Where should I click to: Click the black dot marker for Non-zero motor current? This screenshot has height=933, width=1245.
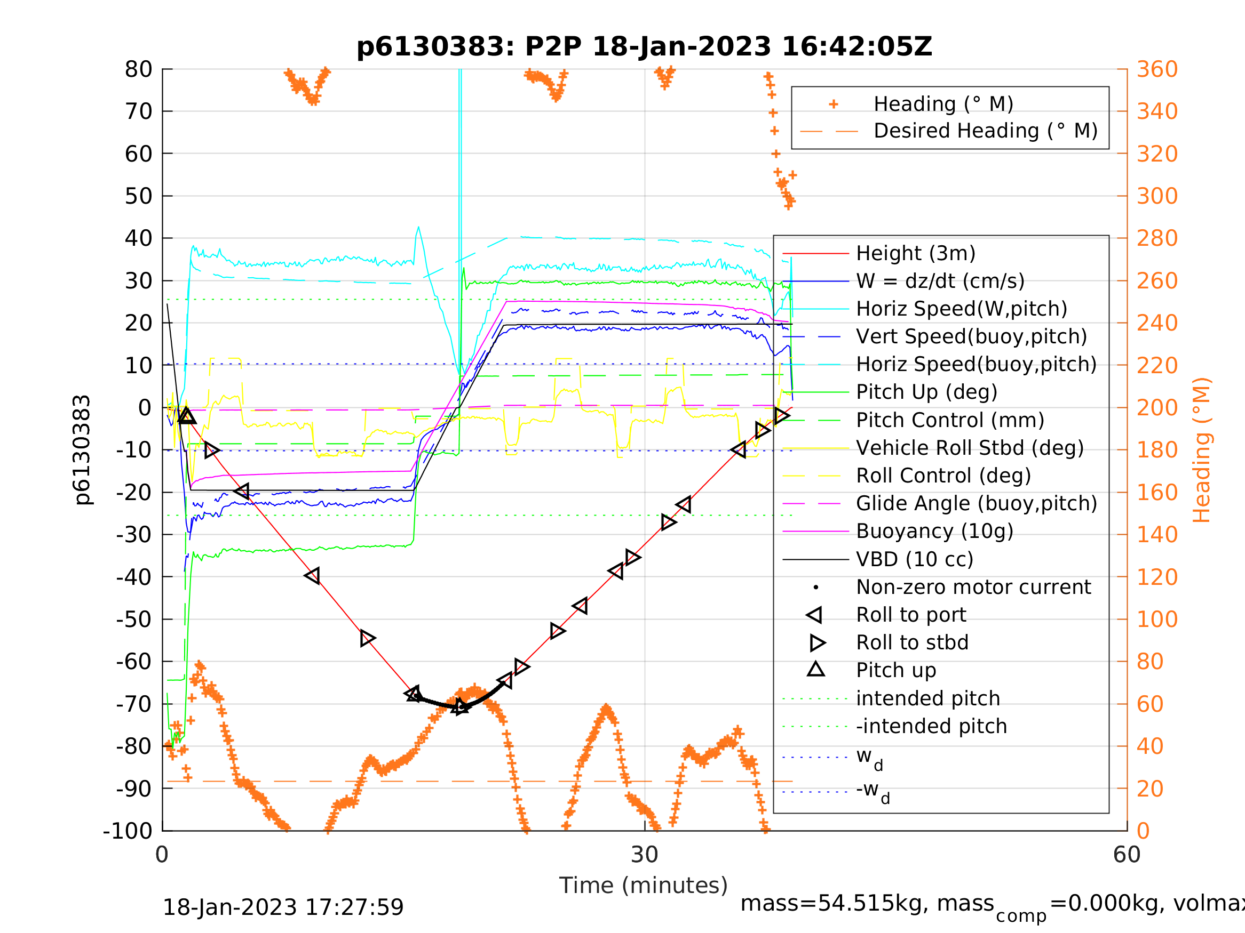coord(816,588)
